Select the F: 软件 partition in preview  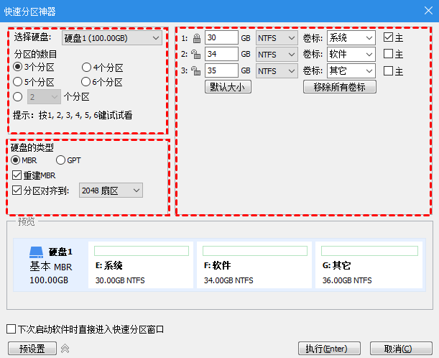(x=254, y=265)
